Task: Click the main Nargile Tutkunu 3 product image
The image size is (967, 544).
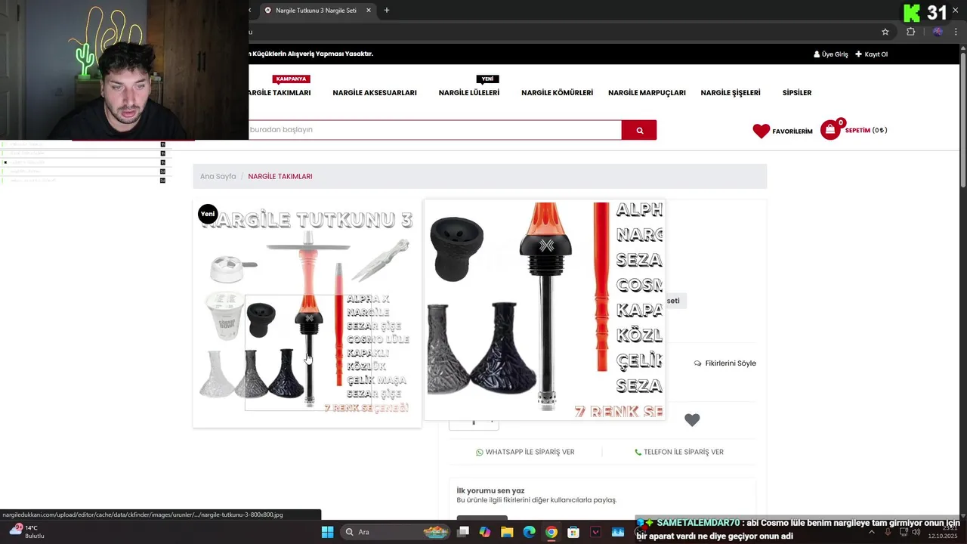Action: click(307, 314)
